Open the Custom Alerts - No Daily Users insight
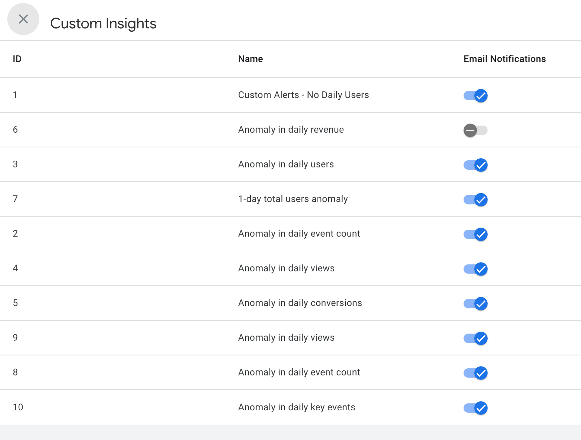The image size is (581, 440). point(303,95)
